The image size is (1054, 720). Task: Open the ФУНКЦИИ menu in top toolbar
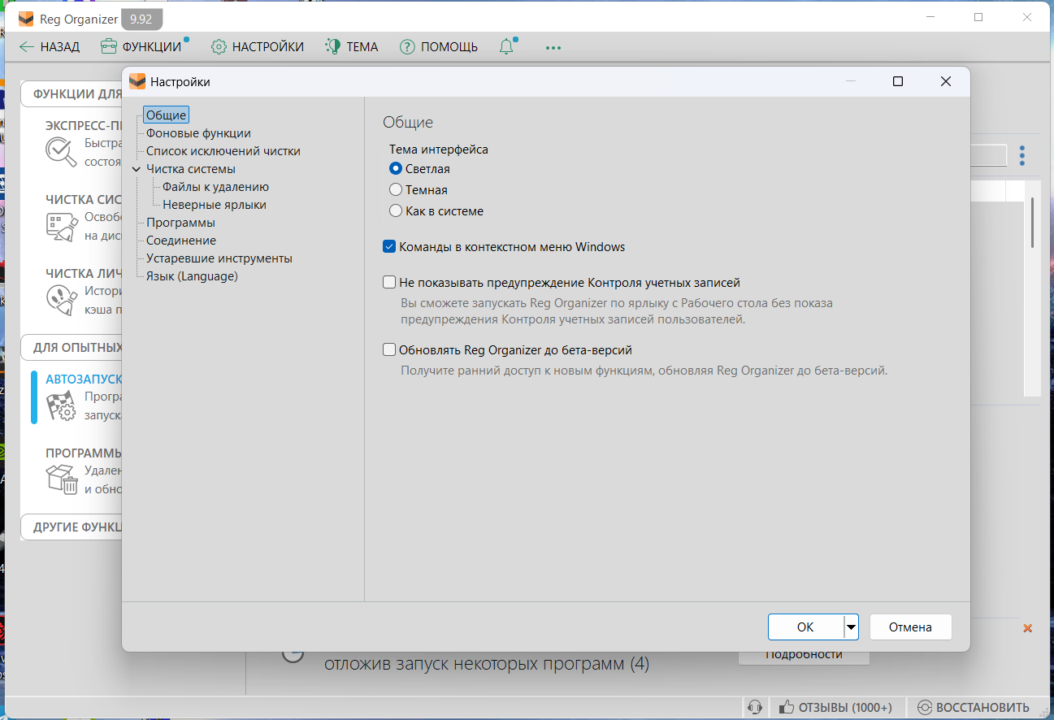(141, 47)
